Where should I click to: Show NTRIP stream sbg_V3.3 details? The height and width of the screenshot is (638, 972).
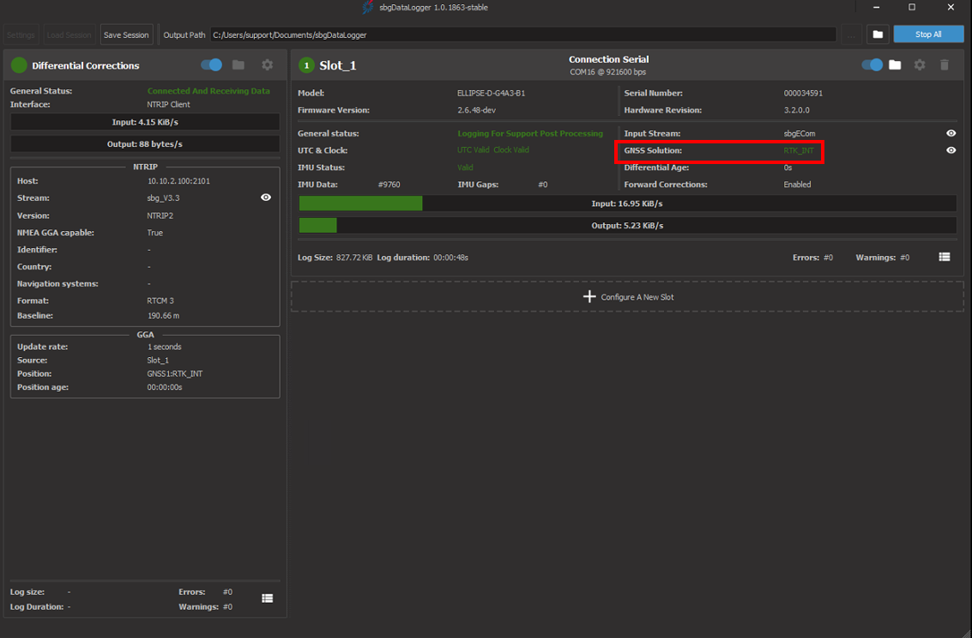[x=266, y=197]
